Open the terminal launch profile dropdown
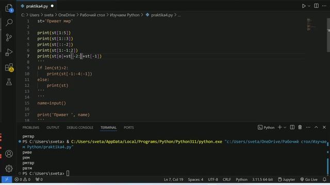 coord(285,127)
